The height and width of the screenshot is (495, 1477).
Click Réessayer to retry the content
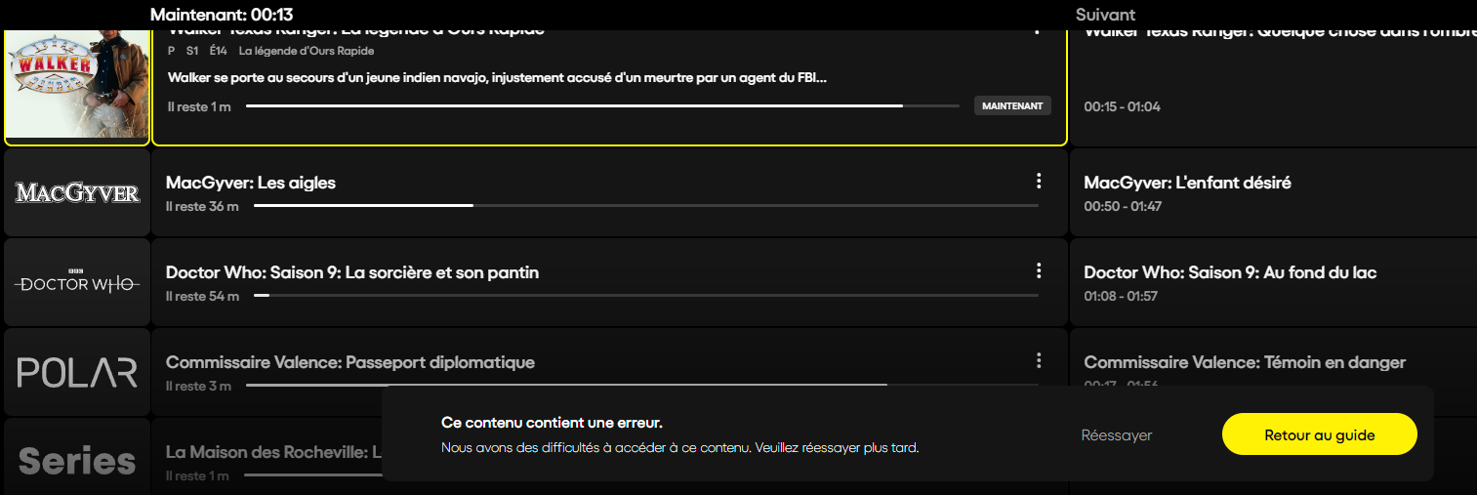pos(1117,435)
